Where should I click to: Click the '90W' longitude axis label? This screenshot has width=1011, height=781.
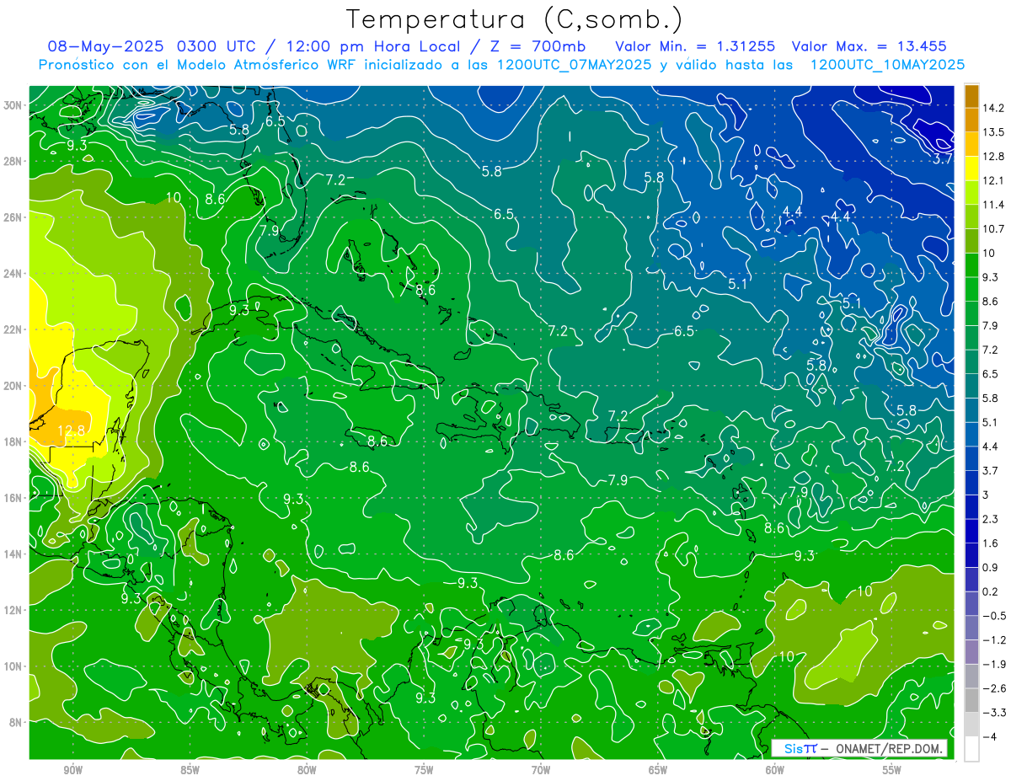coord(72,770)
